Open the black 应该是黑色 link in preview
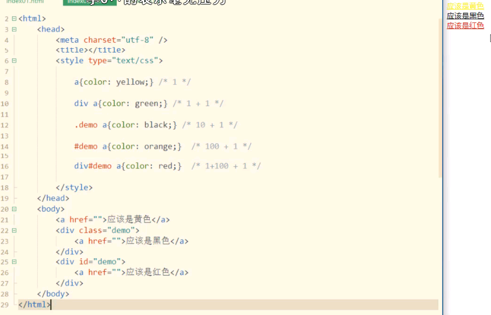The width and height of the screenshot is (491, 315). point(465,16)
